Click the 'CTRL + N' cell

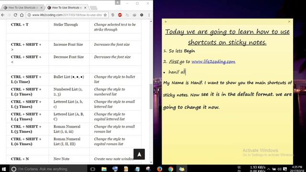click(28, 159)
